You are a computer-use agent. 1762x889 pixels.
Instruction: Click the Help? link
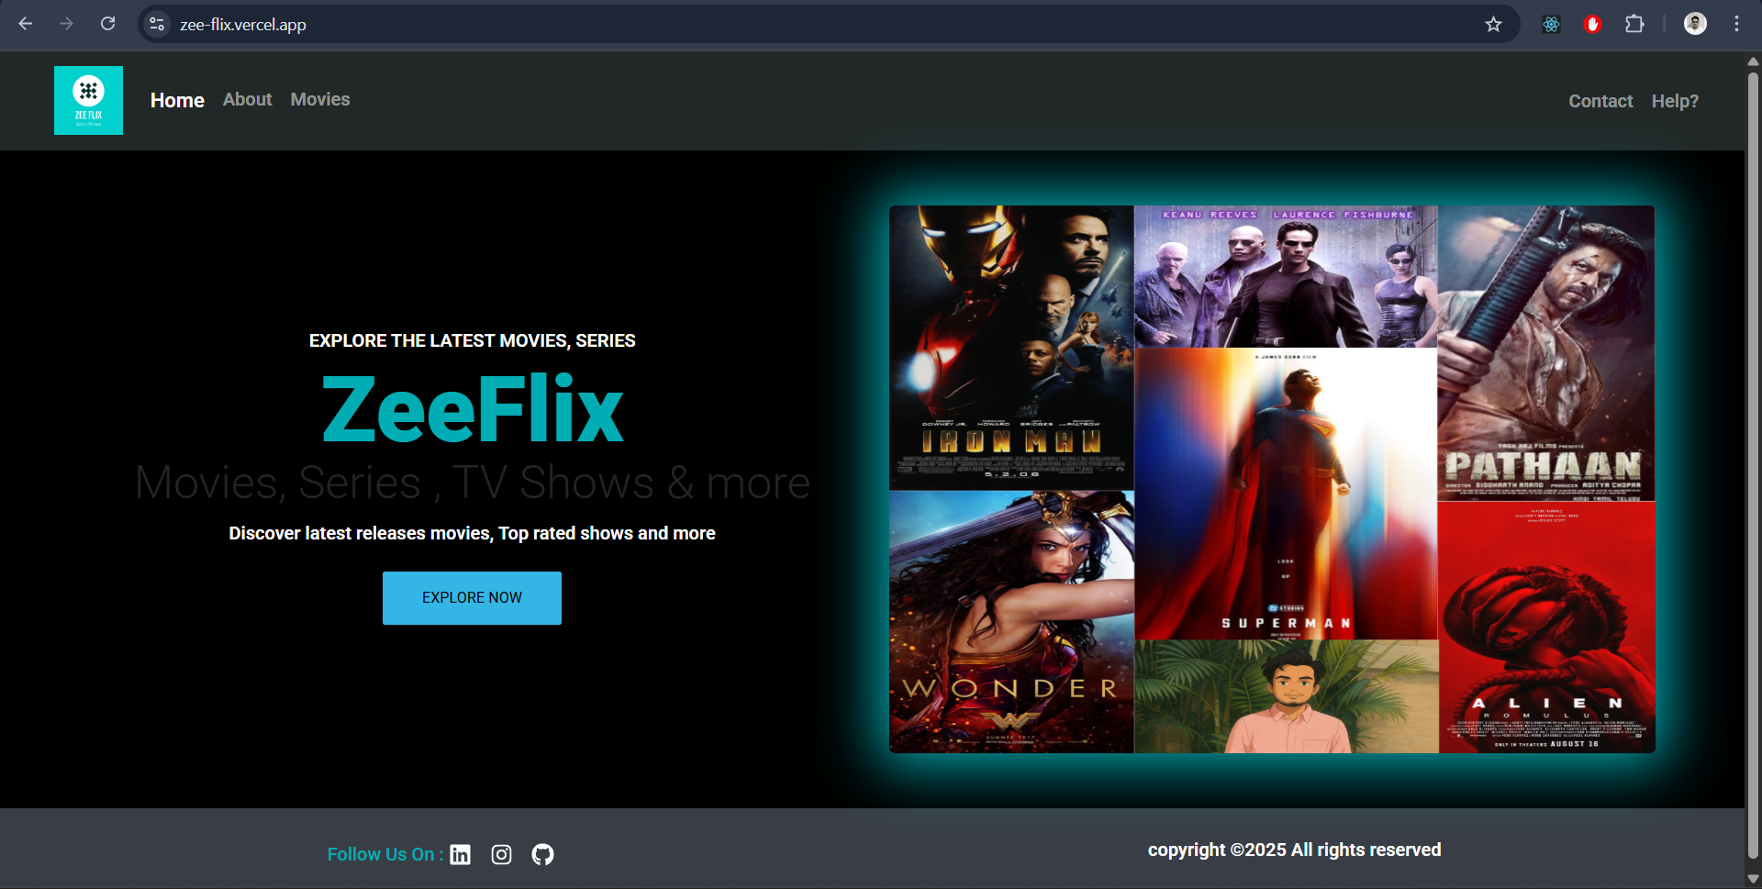(x=1675, y=101)
